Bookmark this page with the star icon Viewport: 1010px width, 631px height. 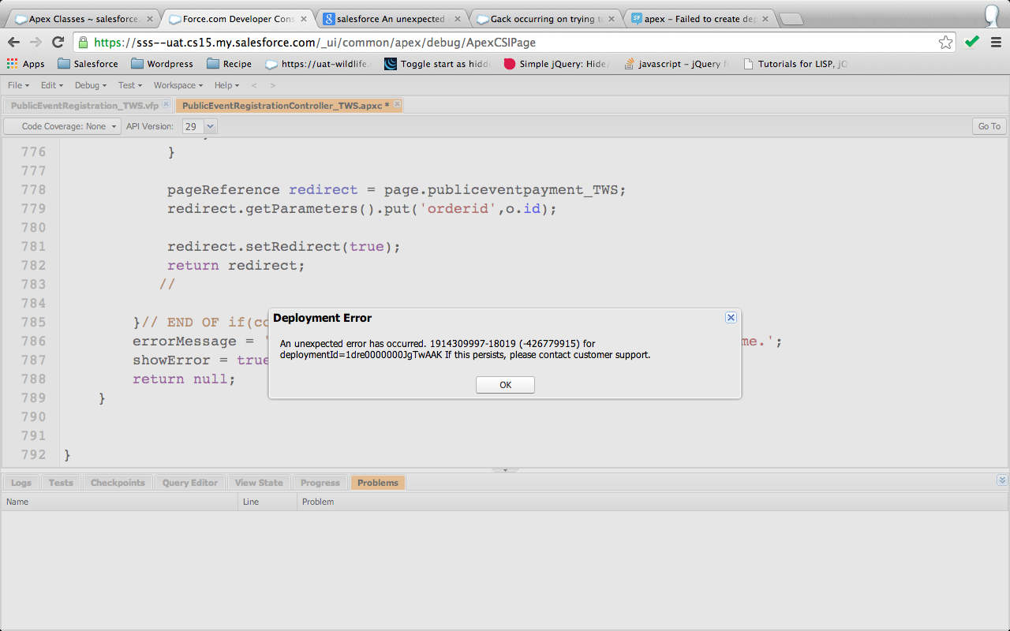pos(945,43)
